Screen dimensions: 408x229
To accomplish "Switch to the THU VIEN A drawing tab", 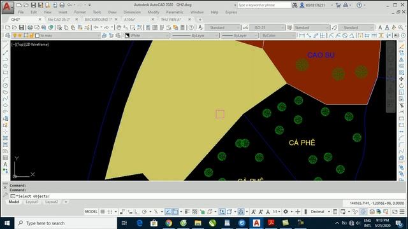I will [171, 20].
